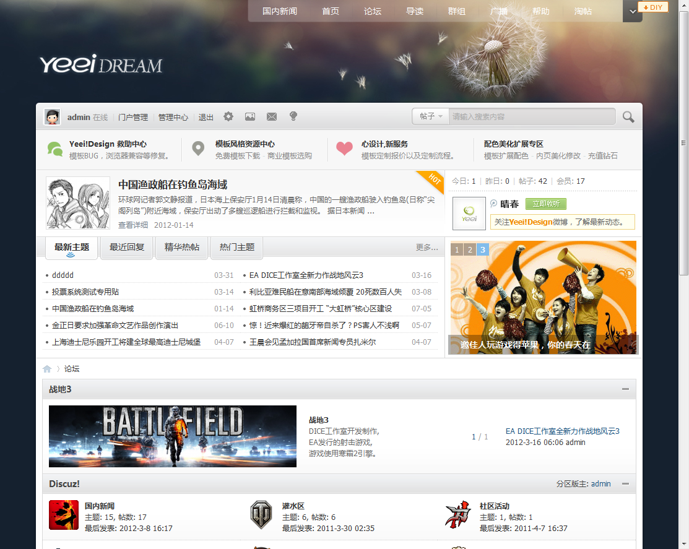
Task: Click the 论坛 breadcrumb link
Action: pyautogui.click(x=72, y=369)
